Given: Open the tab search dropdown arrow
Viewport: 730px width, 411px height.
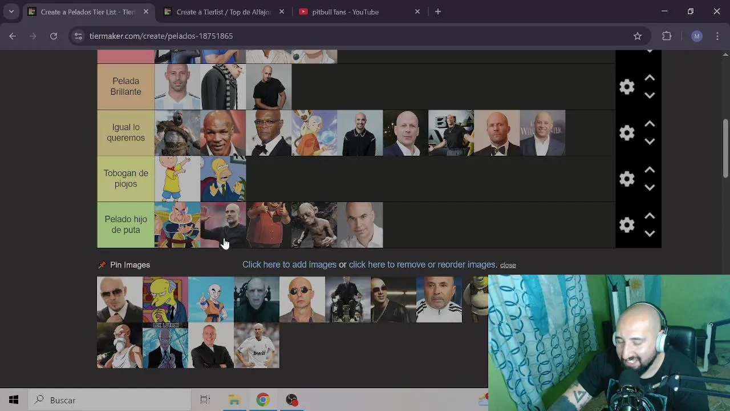Looking at the screenshot, I should [11, 11].
